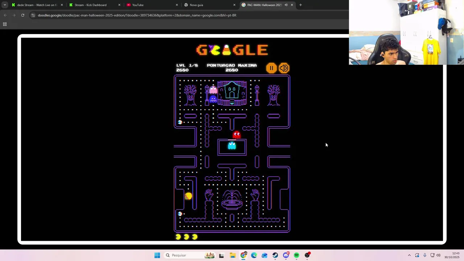Open network settings from system tray
464x261 pixels.
432,255
